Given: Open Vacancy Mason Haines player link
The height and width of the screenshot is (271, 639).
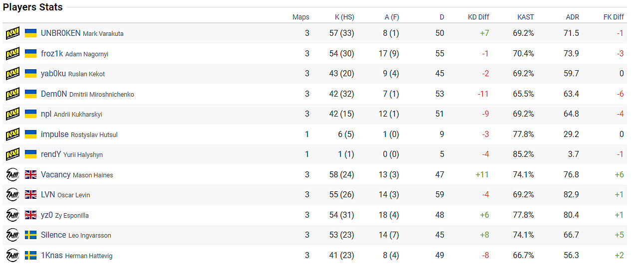Looking at the screenshot, I should point(77,175).
